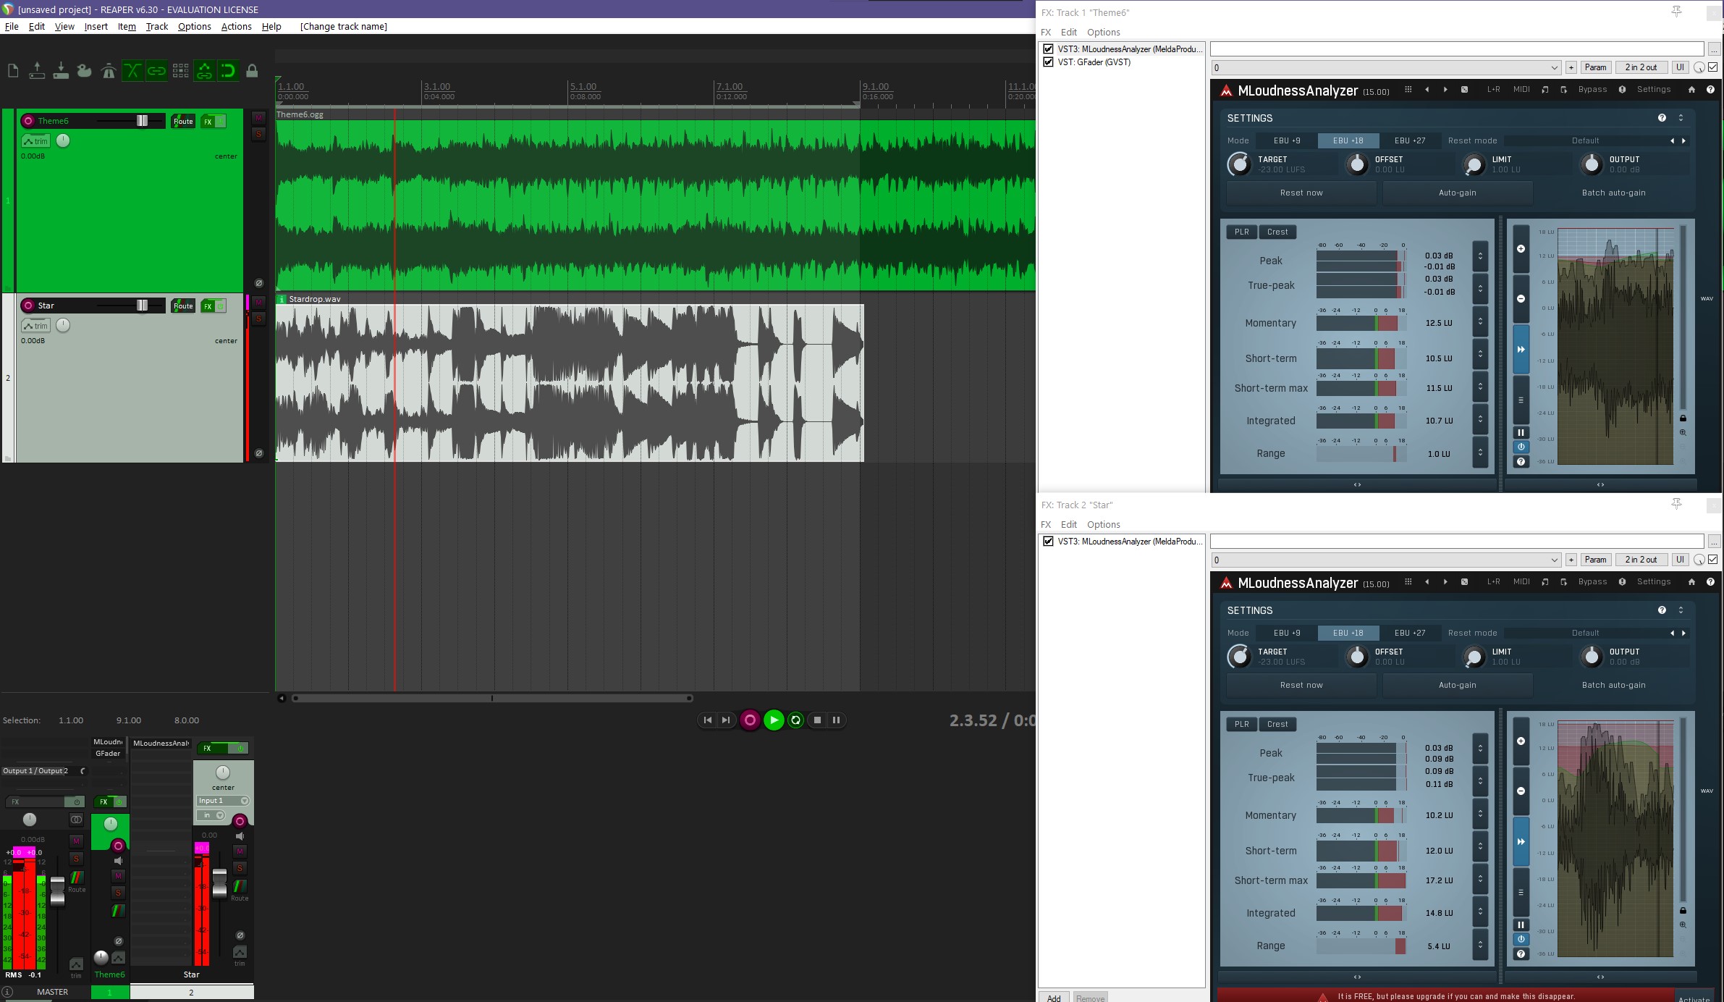Click the Add button in the FX list

point(1054,998)
